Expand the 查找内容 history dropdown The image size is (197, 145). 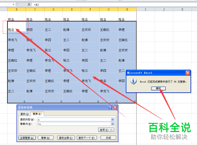(x=113, y=119)
